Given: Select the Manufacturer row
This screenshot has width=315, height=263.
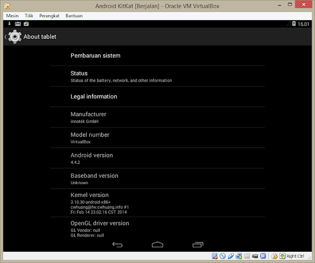Looking at the screenshot, I should (157, 117).
